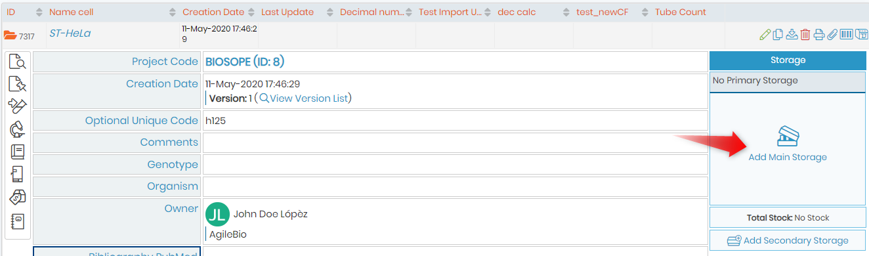Screen dimensions: 869x256
Task: Click the microscope icon in sidebar
Action: 18,129
